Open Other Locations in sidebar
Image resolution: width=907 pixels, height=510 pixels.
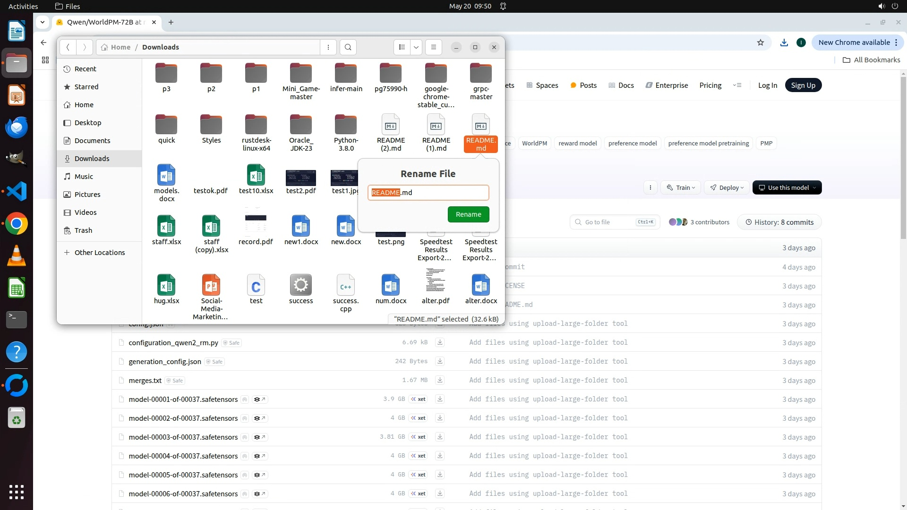click(100, 253)
